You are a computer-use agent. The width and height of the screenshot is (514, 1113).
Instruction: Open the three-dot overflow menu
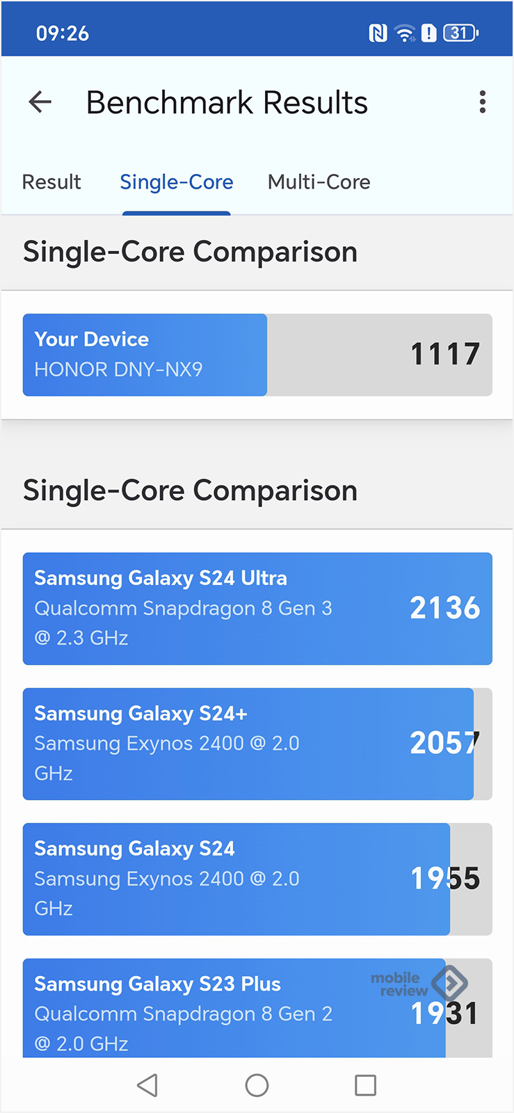point(482,102)
